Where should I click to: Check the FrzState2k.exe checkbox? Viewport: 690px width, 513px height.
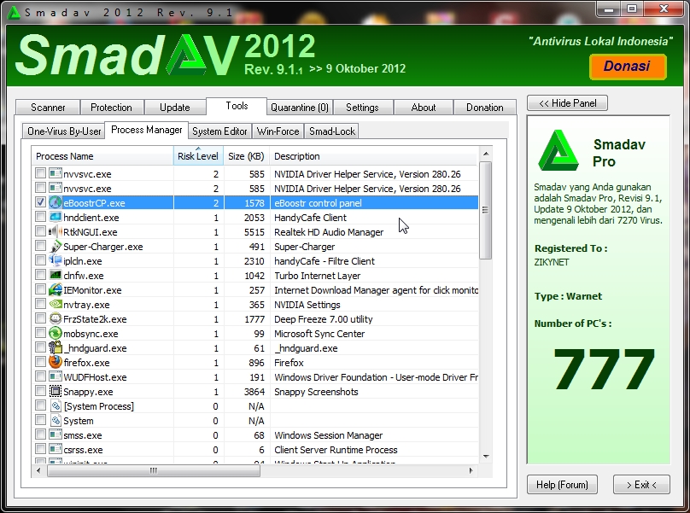click(40, 318)
